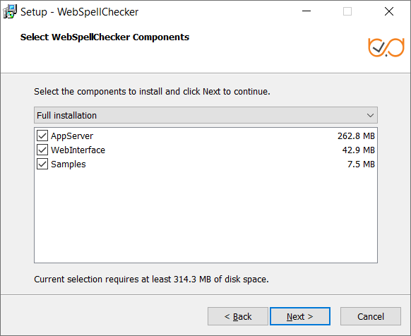The width and height of the screenshot is (411, 336).
Task: Click empty area in components list
Action: click(205, 216)
